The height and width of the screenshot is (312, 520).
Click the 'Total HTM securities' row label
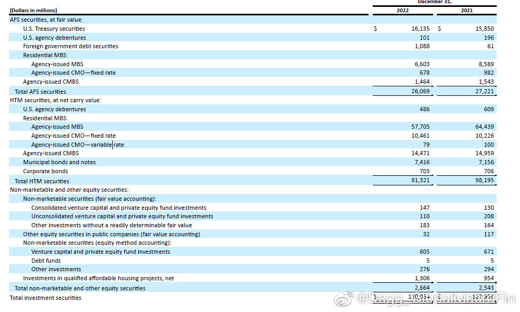(x=42, y=181)
